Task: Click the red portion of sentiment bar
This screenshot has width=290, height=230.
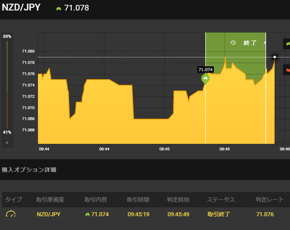Action: tap(7, 111)
